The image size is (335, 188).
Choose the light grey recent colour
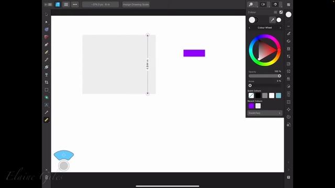tap(258, 105)
